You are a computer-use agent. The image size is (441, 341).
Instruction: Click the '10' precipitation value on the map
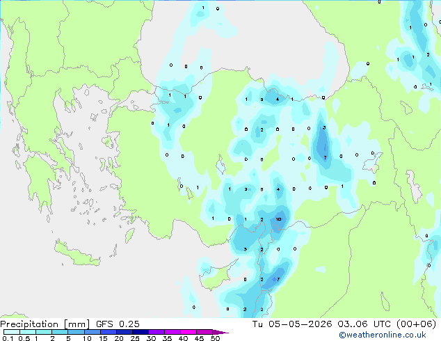coord(278,219)
